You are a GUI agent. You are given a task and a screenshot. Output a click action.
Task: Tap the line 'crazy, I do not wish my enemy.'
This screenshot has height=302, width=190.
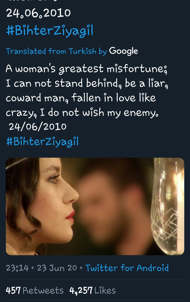[x=82, y=112]
